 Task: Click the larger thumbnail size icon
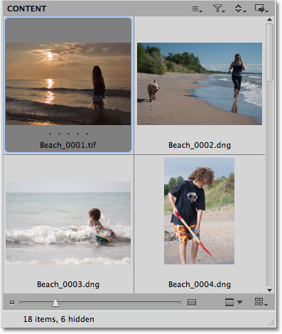pos(192,302)
